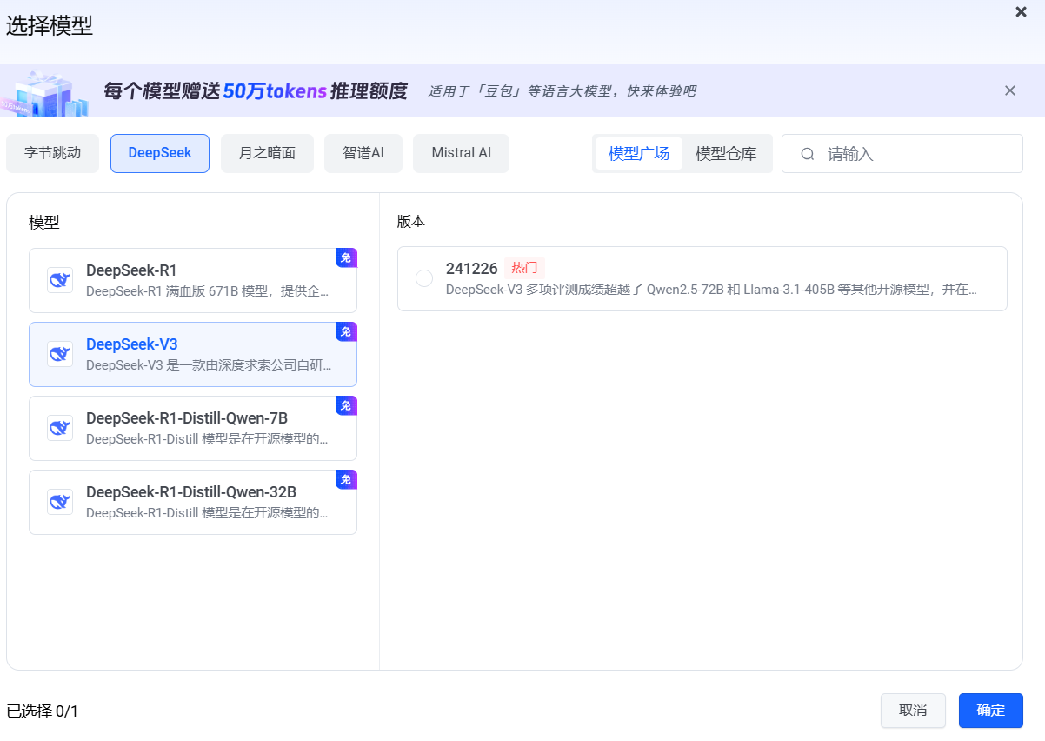Dismiss the 50万tokens promotion banner

click(x=1010, y=90)
